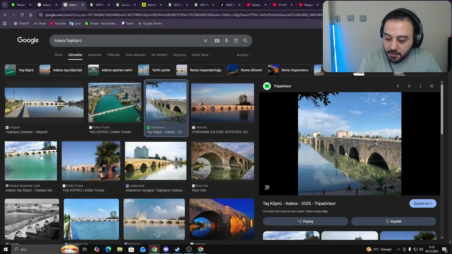Image resolution: width=452 pixels, height=254 pixels.
Task: Start voice search with the microphone icon
Action: pos(226,41)
